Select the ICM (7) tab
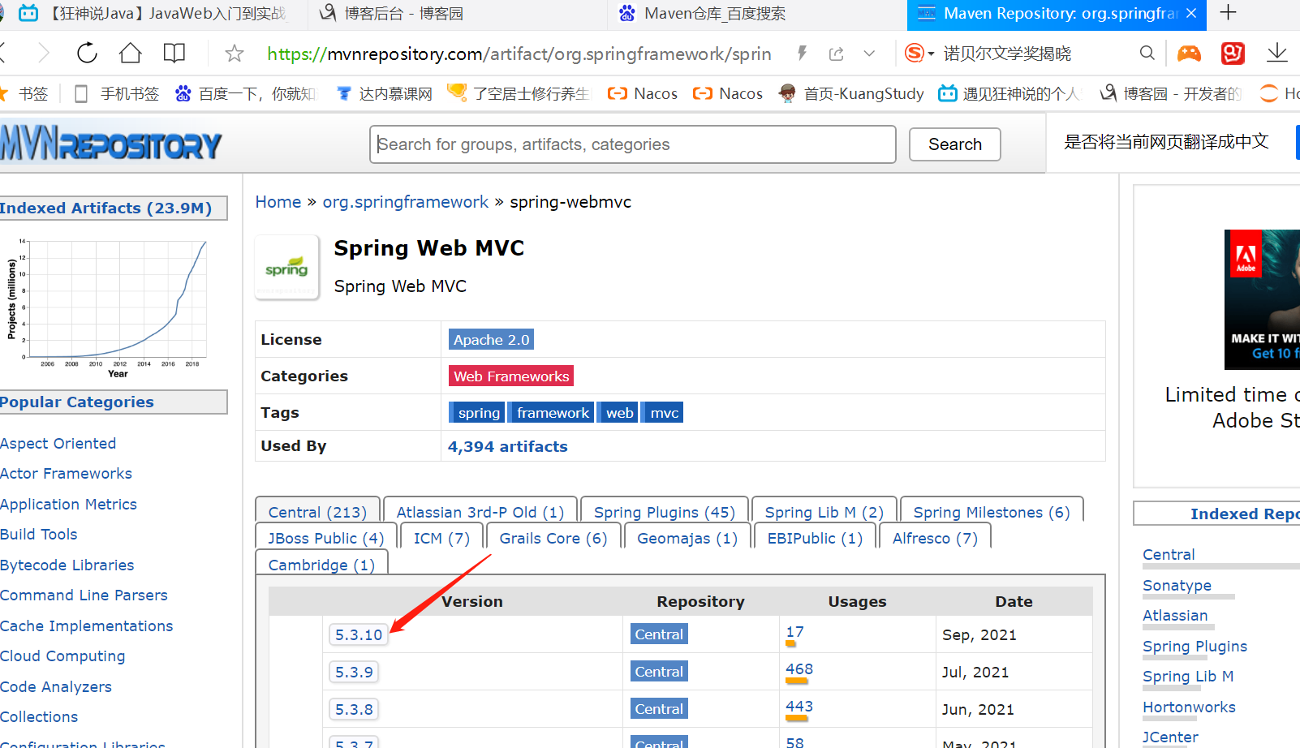The height and width of the screenshot is (748, 1300). tap(442, 538)
